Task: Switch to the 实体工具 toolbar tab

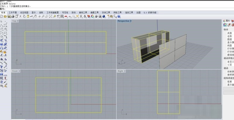Action: [106, 13]
